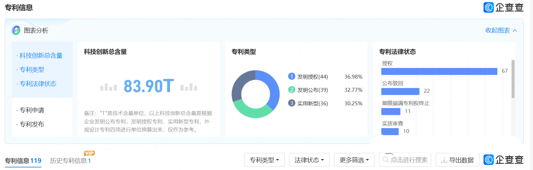Click legend marker 3 for 实用新型

tap(292, 103)
